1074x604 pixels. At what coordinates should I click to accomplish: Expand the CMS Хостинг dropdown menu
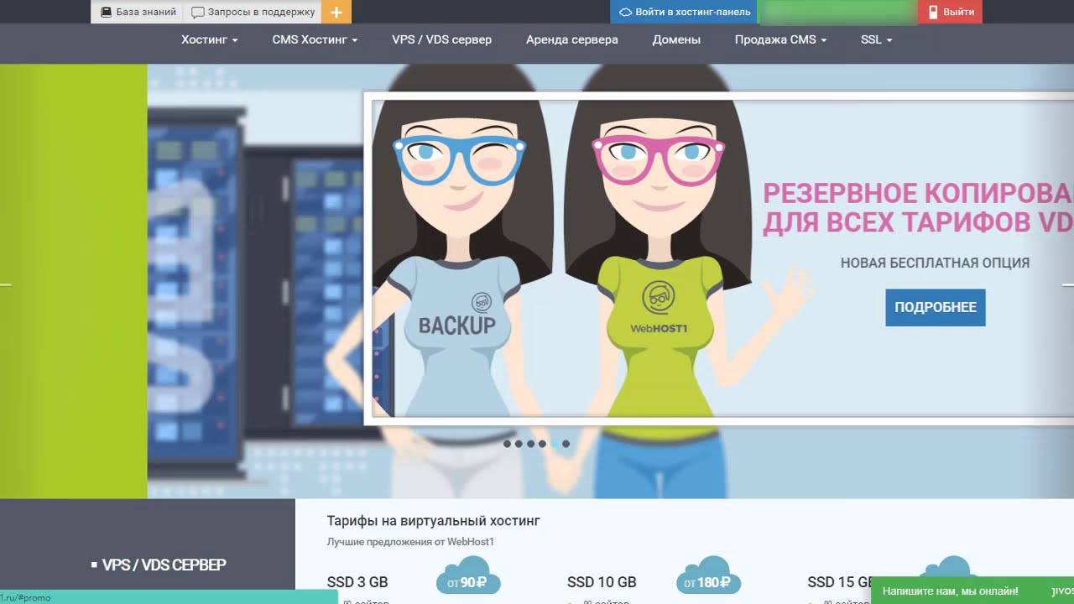tap(315, 39)
